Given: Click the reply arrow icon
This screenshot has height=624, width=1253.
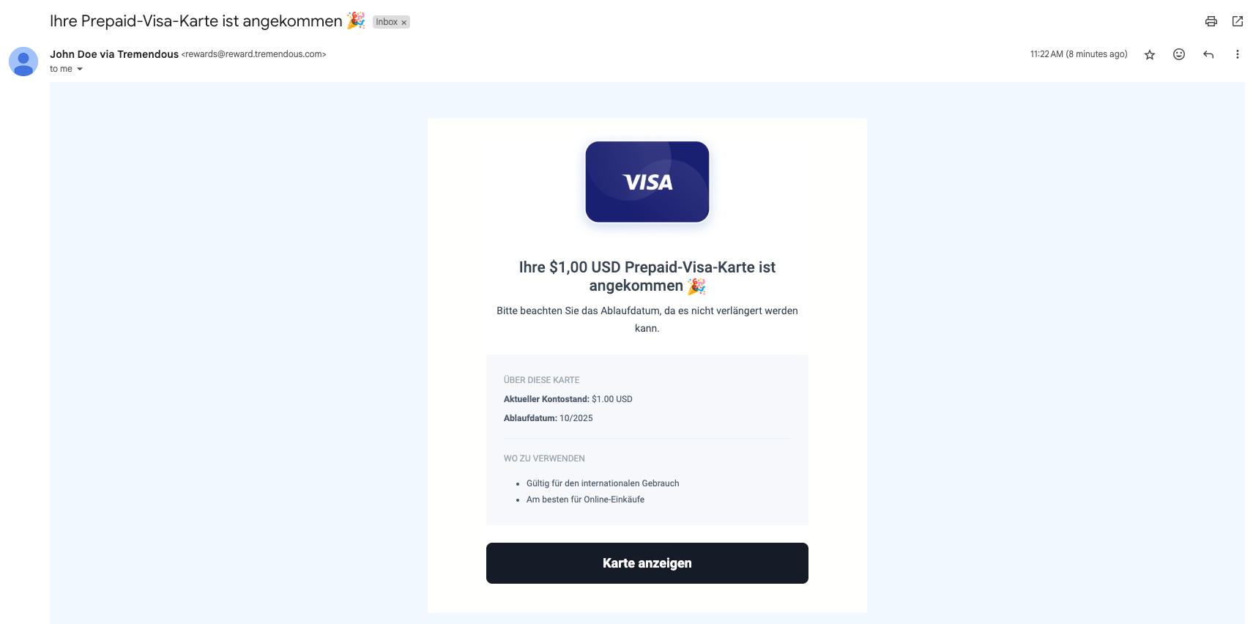Looking at the screenshot, I should (1208, 54).
